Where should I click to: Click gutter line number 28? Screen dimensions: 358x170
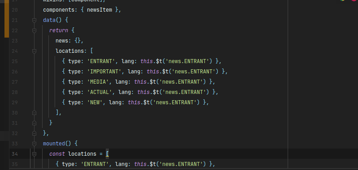point(15,92)
